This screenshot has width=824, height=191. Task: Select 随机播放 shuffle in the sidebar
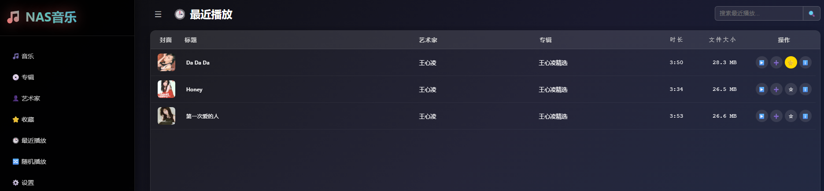[33, 162]
